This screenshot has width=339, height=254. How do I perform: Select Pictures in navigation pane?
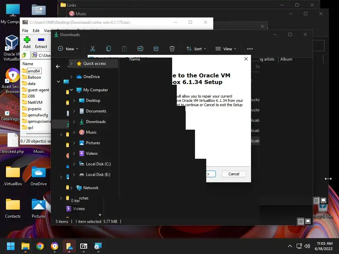[93, 143]
